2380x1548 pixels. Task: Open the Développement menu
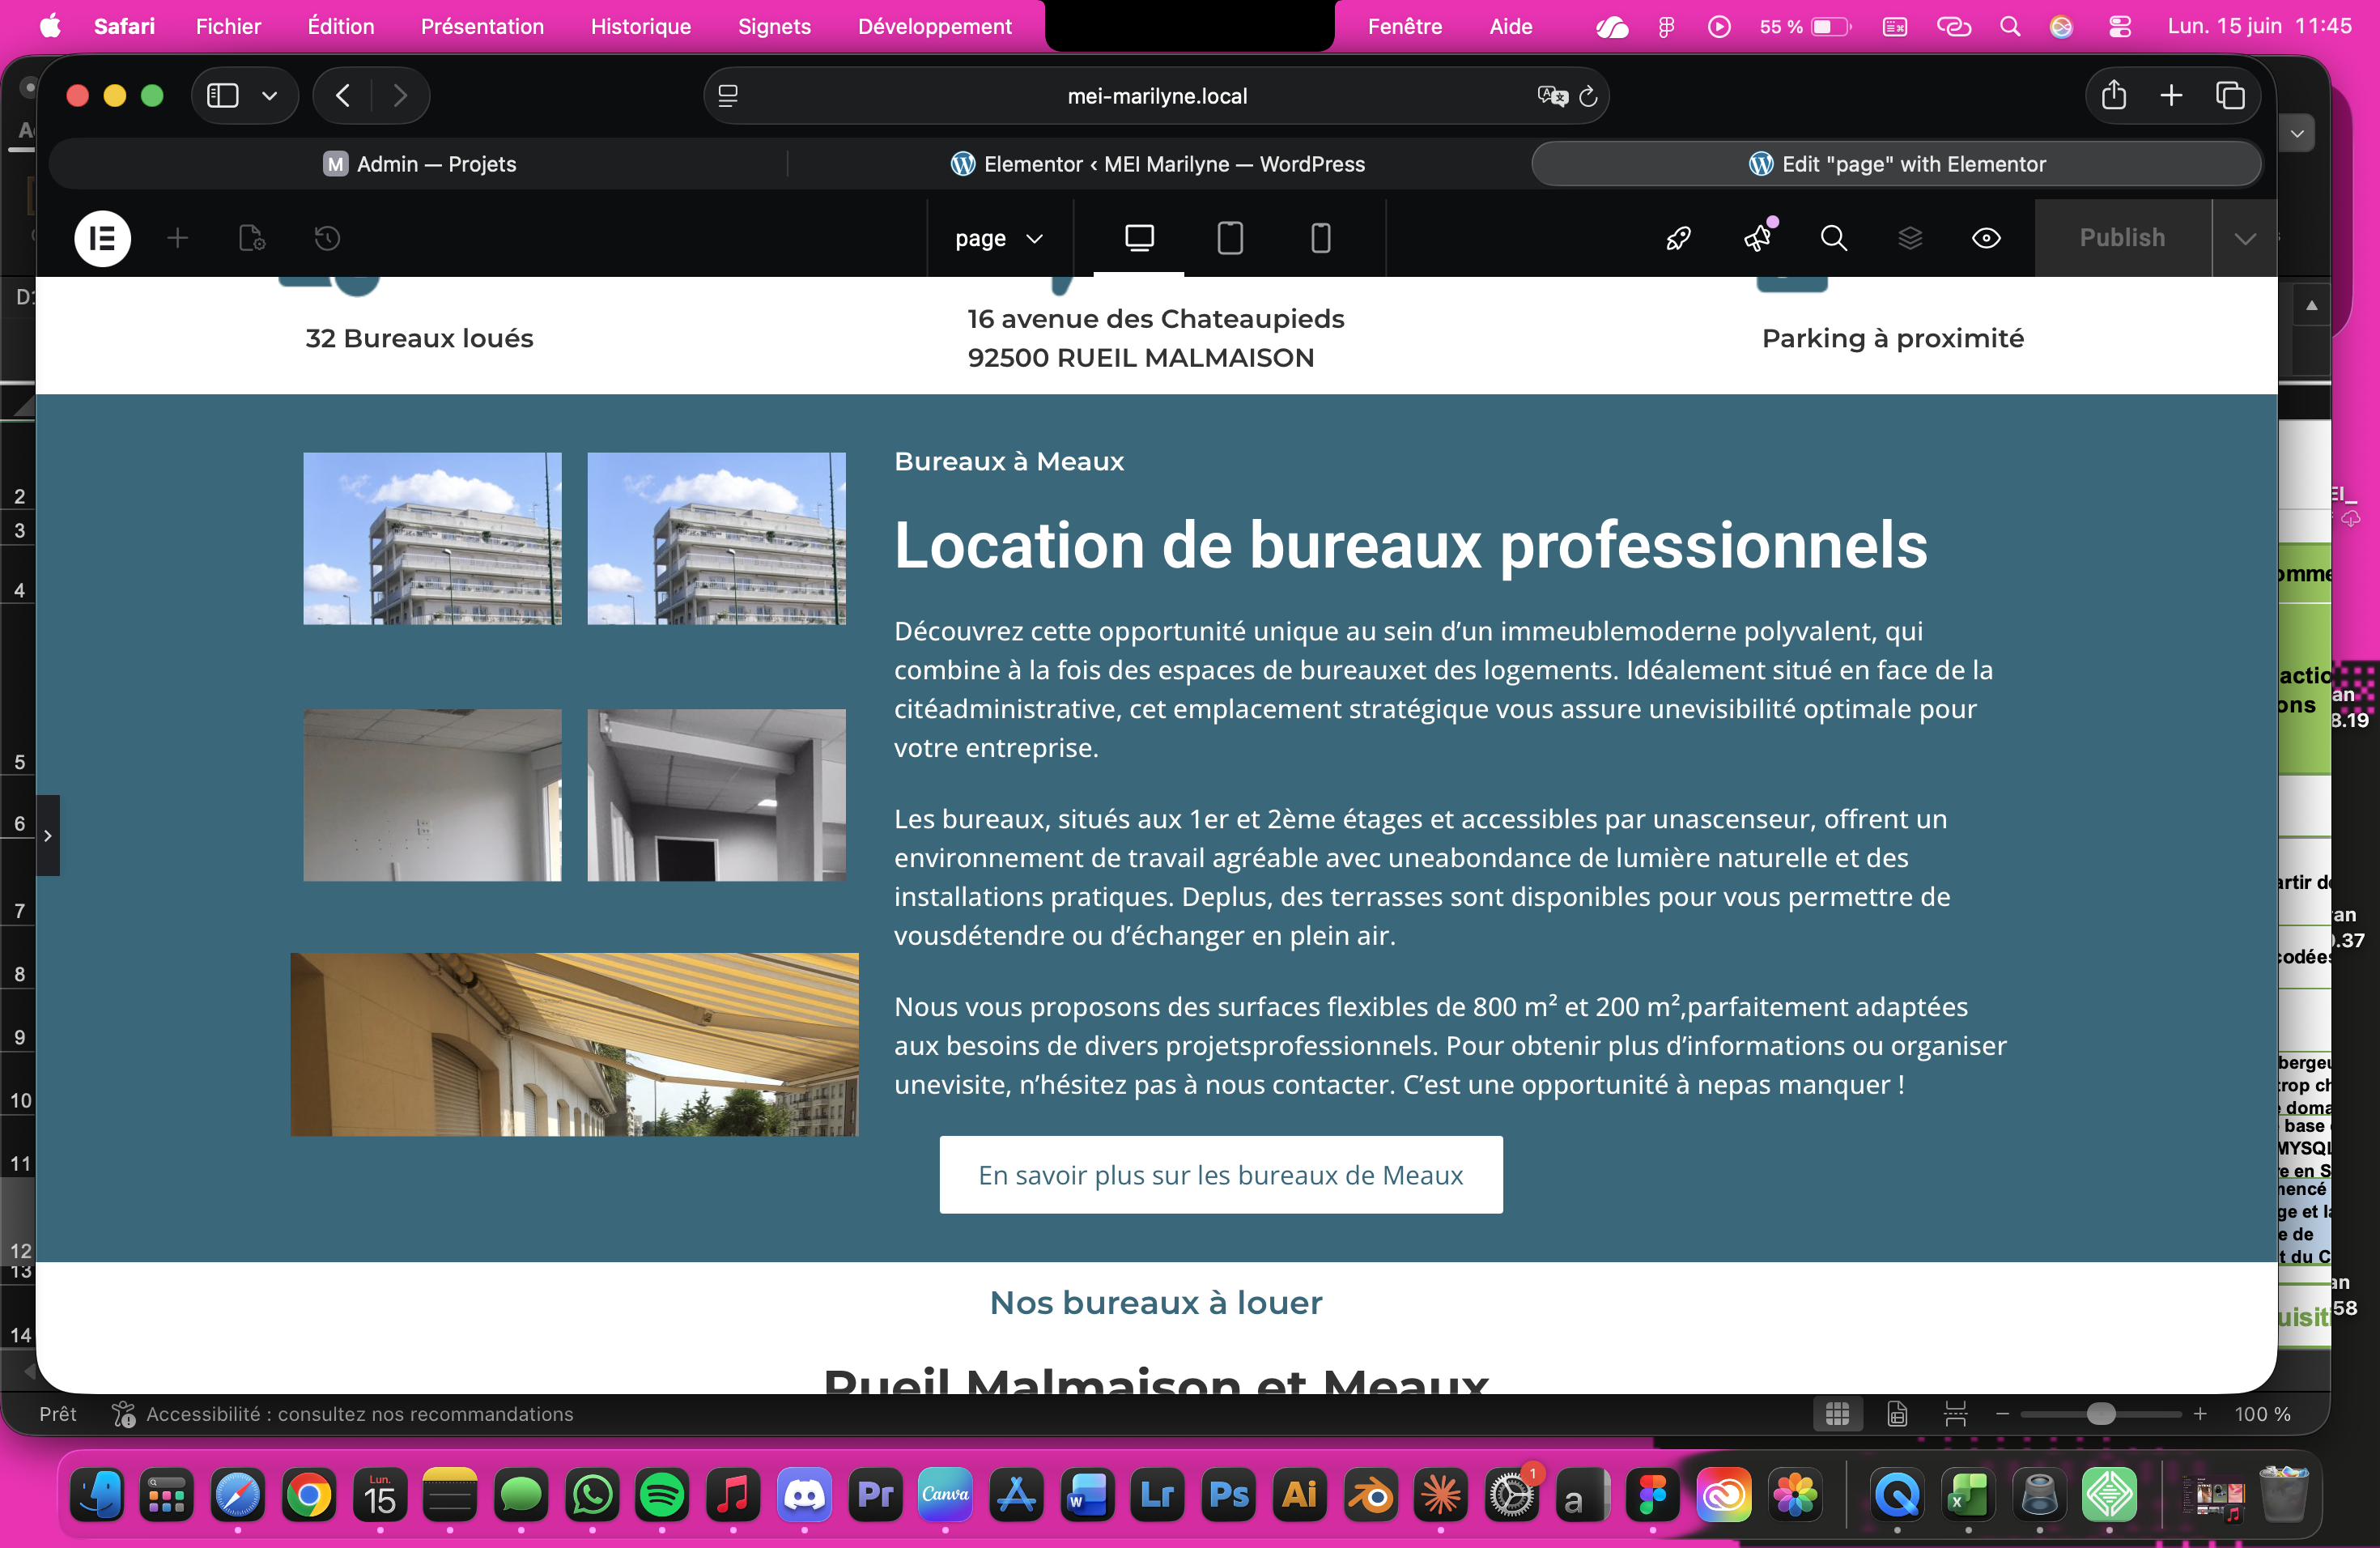[934, 27]
